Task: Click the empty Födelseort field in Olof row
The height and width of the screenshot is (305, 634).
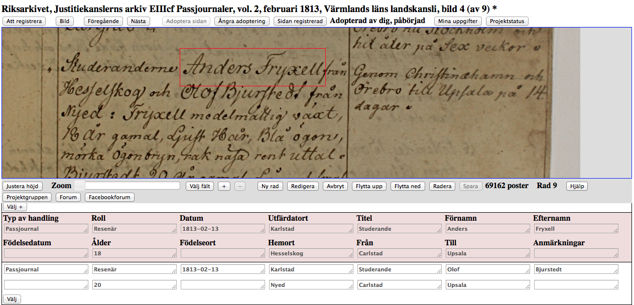Action: tap(223, 285)
